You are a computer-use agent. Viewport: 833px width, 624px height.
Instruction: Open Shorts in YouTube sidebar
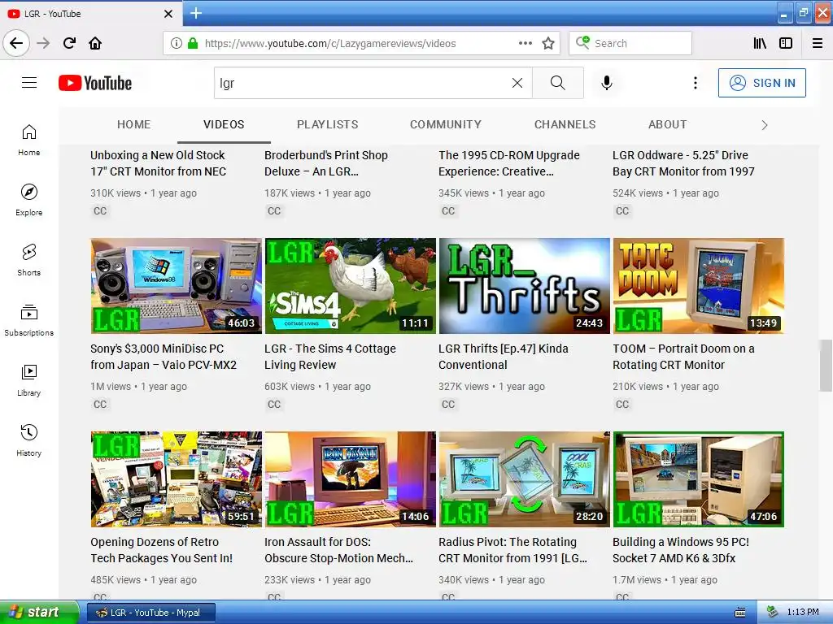tap(28, 260)
